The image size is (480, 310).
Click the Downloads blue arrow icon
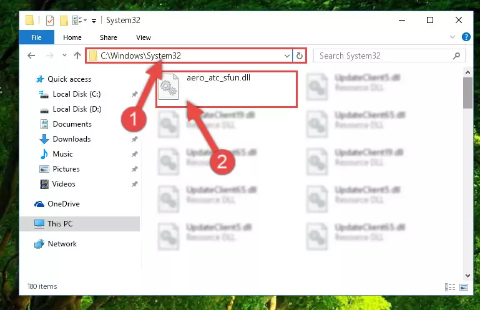click(44, 139)
